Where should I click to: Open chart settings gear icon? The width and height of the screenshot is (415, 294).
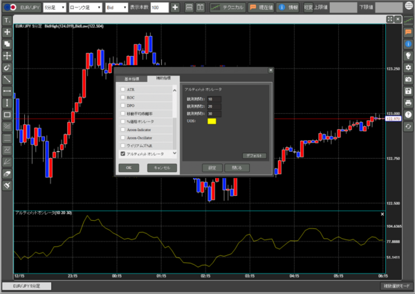pyautogui.click(x=408, y=68)
